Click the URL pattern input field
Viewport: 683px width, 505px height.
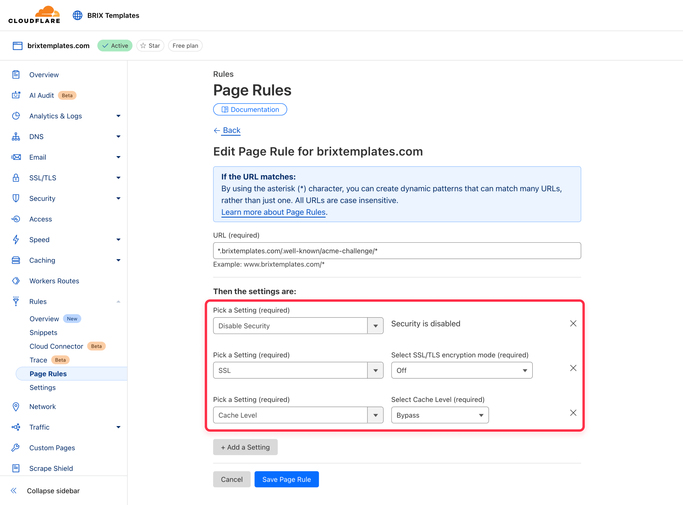(397, 251)
